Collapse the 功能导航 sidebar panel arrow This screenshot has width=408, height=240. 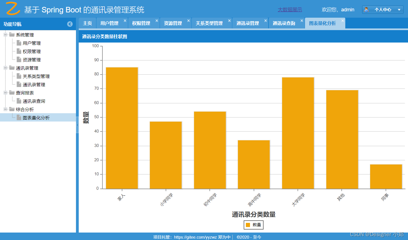[70, 24]
